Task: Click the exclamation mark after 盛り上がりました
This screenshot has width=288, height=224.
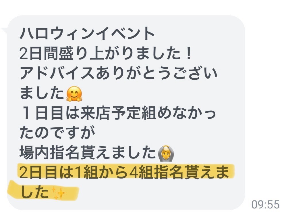Action: pos(188,53)
